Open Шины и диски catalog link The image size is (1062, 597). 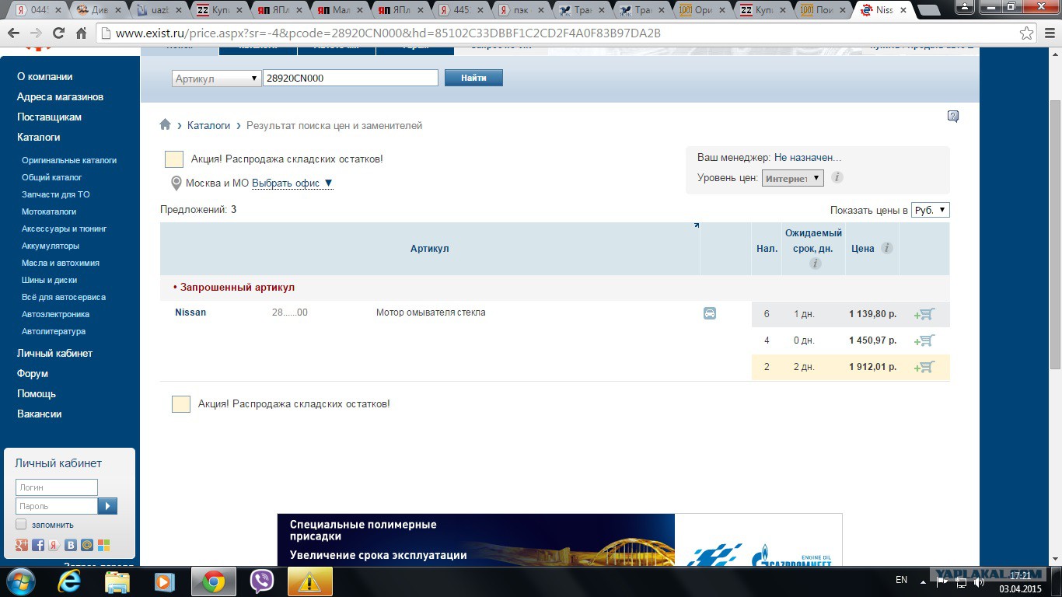[50, 280]
